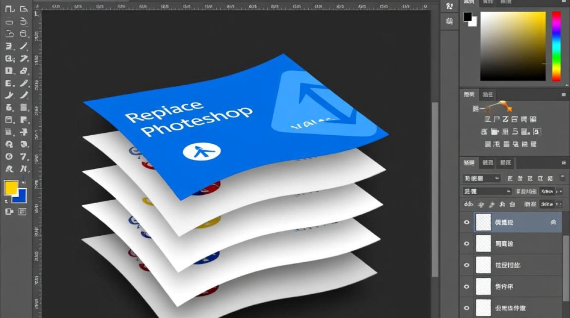Image resolution: width=570 pixels, height=318 pixels.
Task: Open the opacity value dropdown arrow
Action: (x=559, y=191)
